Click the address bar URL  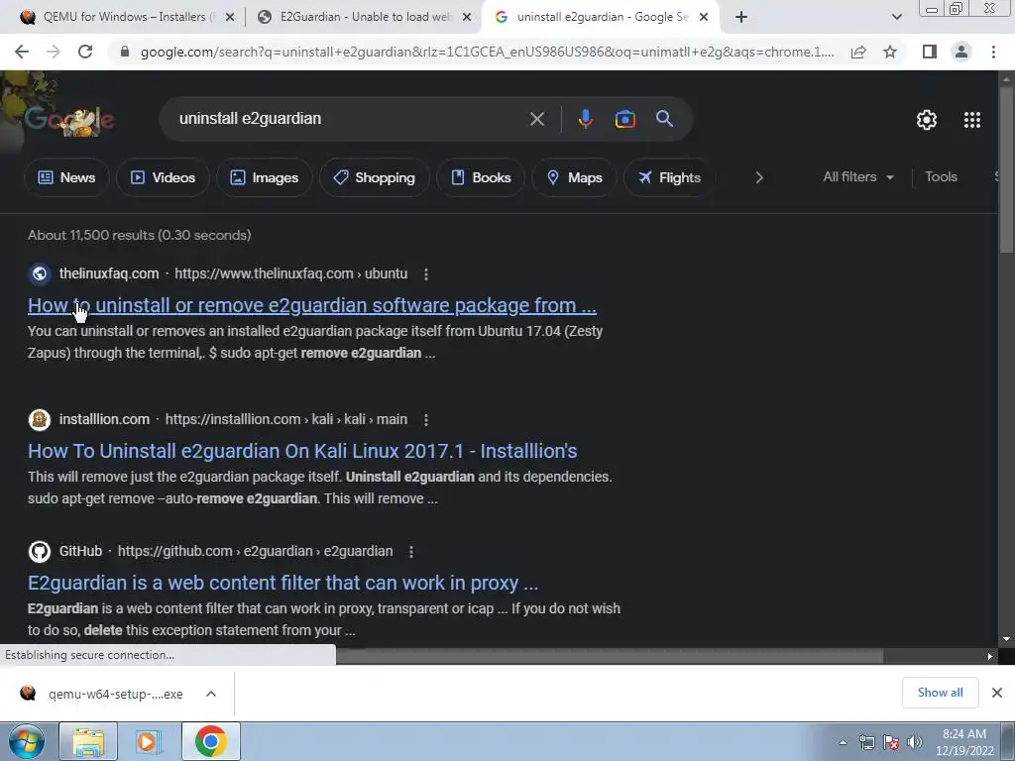point(487,52)
